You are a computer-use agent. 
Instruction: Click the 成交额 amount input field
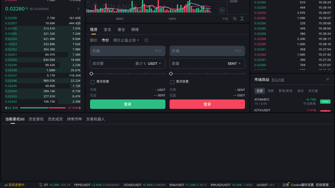click(128, 63)
